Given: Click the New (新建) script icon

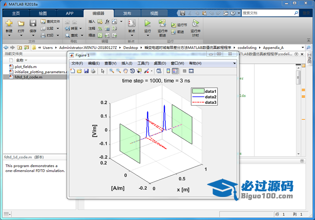Looking at the screenshot, I should tap(9, 23).
